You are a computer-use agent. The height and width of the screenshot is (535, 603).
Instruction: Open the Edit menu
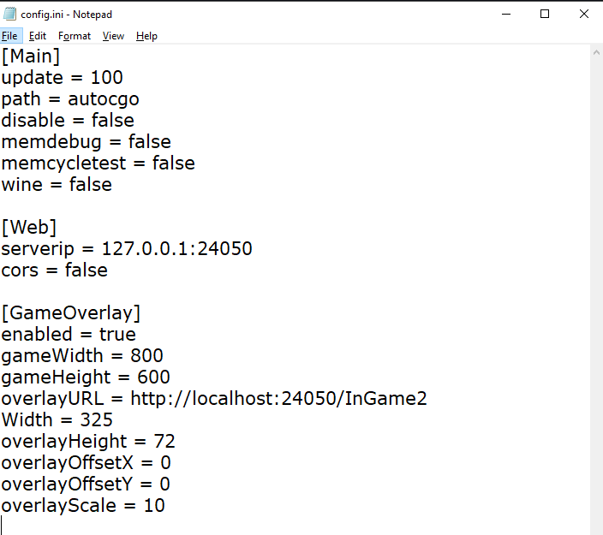click(x=38, y=36)
